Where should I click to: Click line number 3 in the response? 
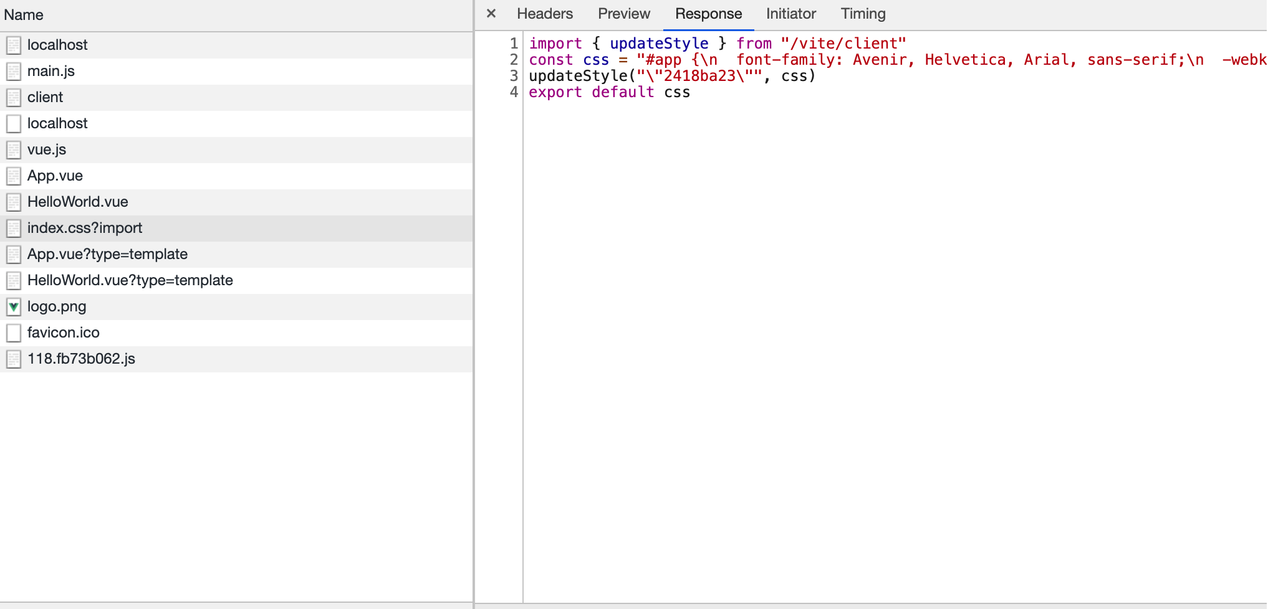(x=513, y=75)
